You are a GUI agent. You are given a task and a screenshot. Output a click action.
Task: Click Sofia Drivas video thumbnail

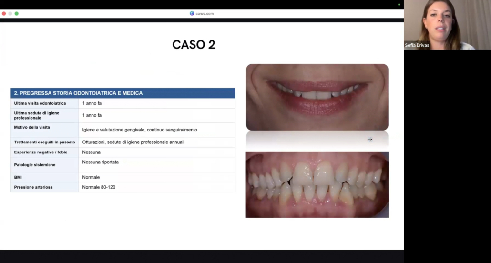tap(447, 25)
